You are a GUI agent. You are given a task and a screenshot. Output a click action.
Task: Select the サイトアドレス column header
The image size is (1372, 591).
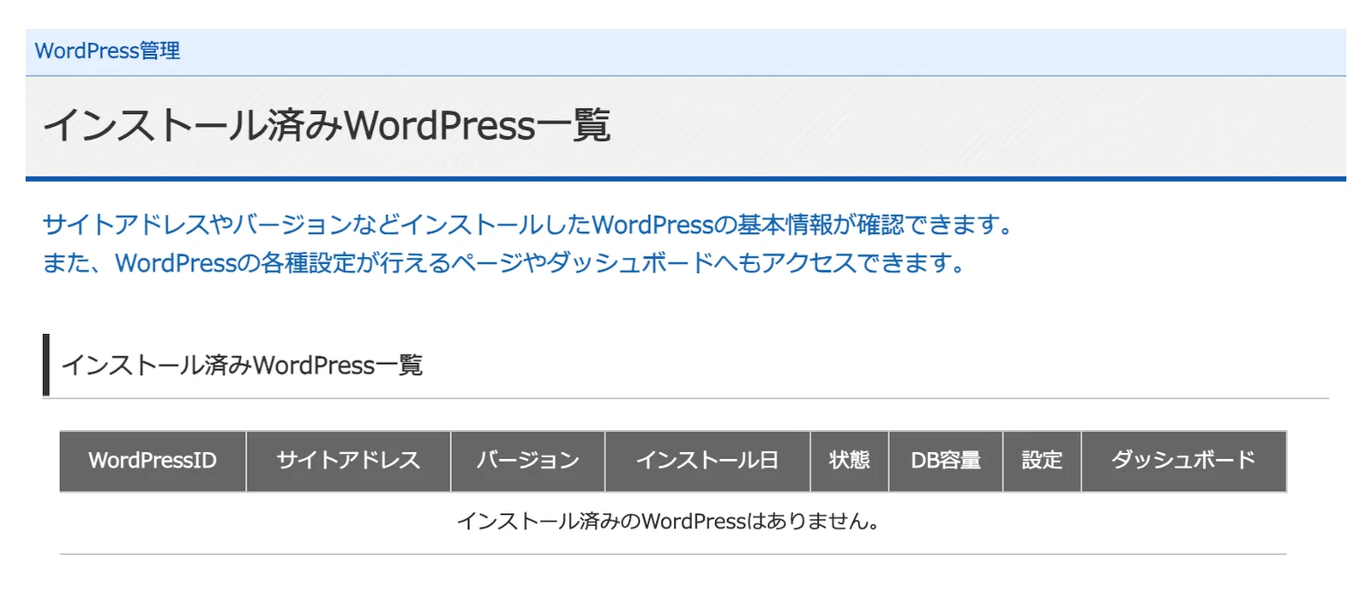click(x=348, y=461)
